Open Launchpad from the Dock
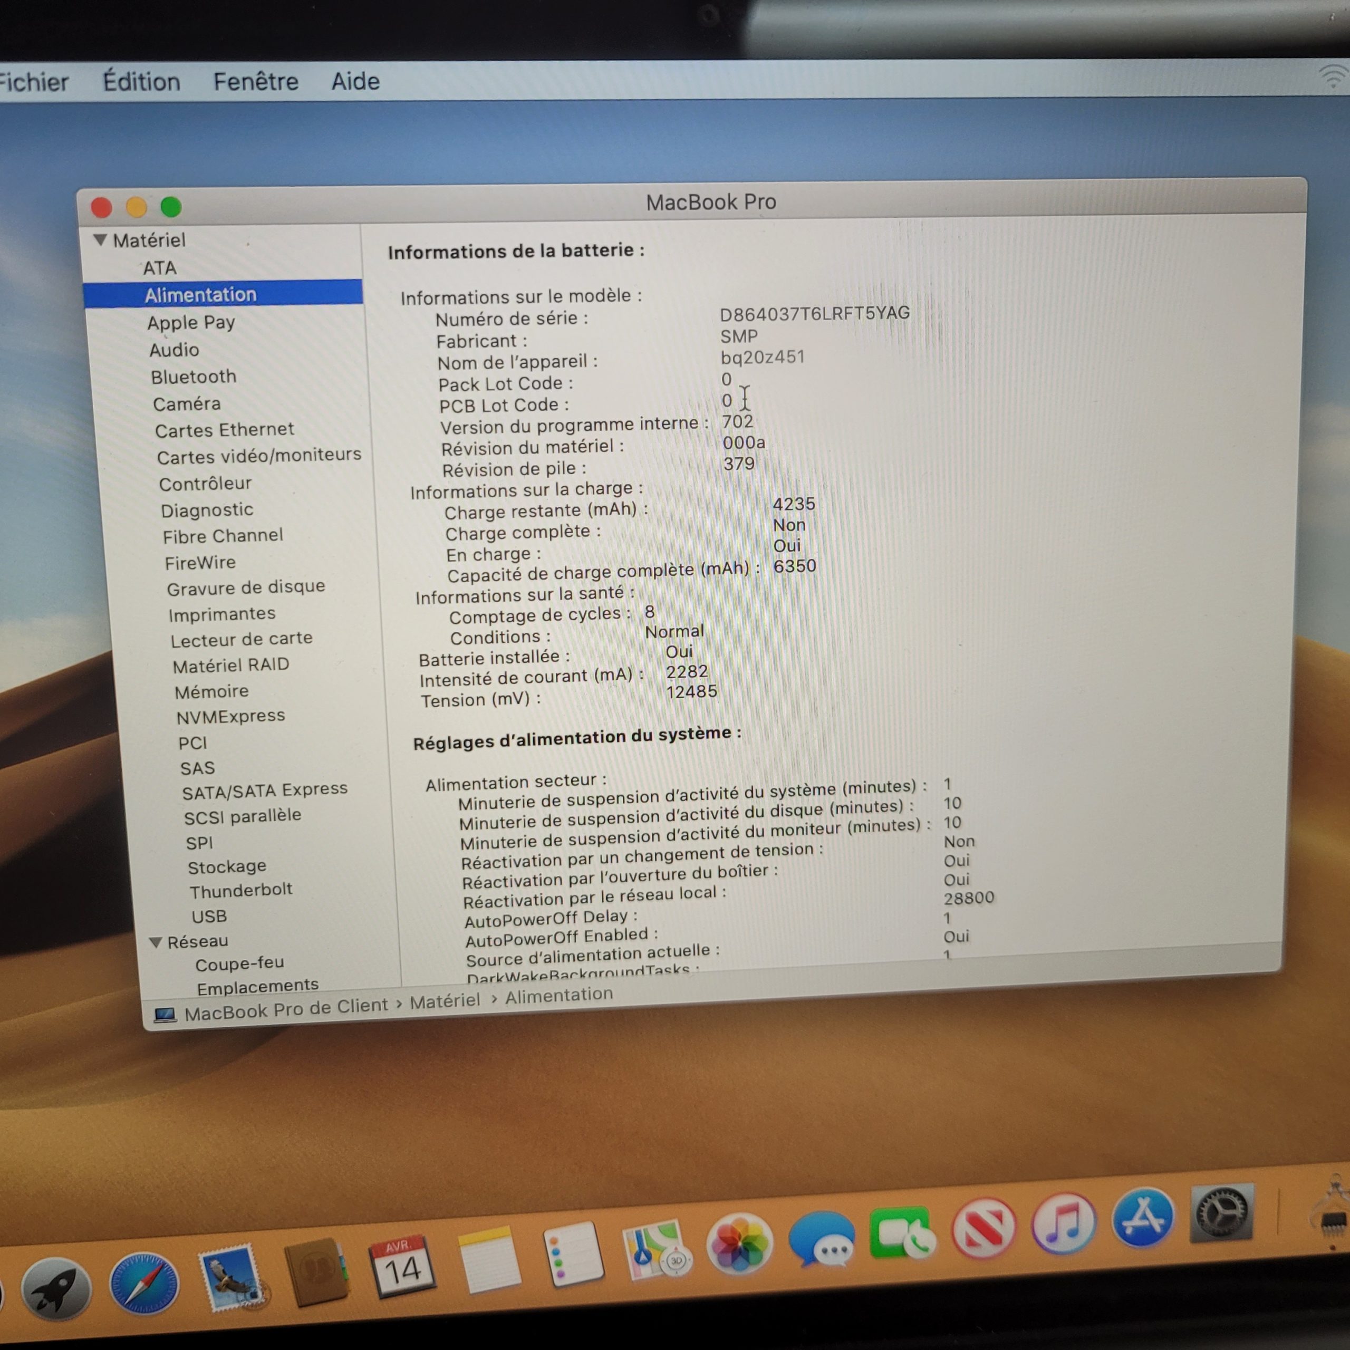Viewport: 1350px width, 1350px height. [56, 1290]
